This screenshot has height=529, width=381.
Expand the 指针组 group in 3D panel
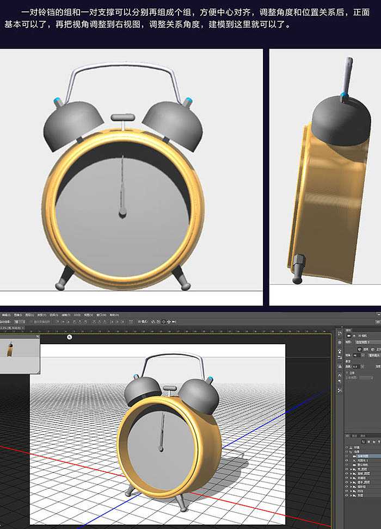click(x=351, y=487)
